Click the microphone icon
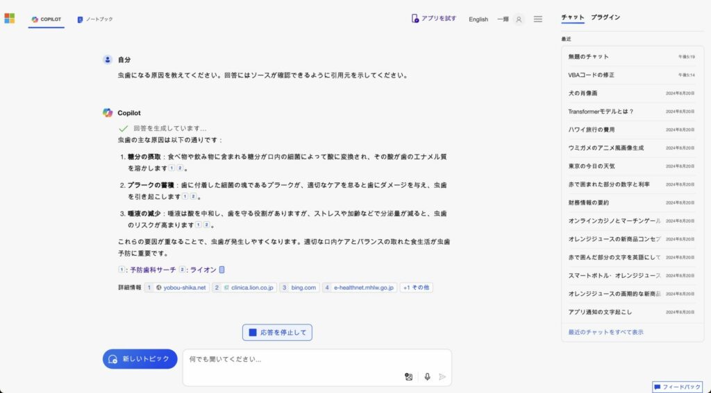 tap(427, 376)
